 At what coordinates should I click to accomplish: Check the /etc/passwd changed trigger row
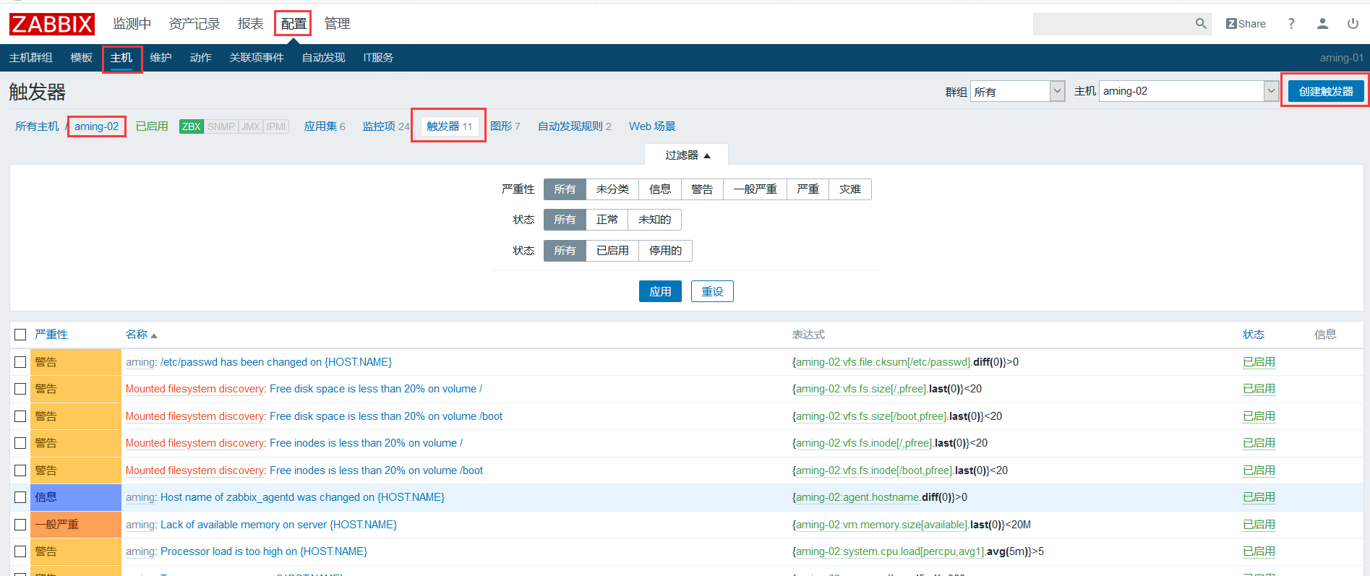[x=20, y=362]
